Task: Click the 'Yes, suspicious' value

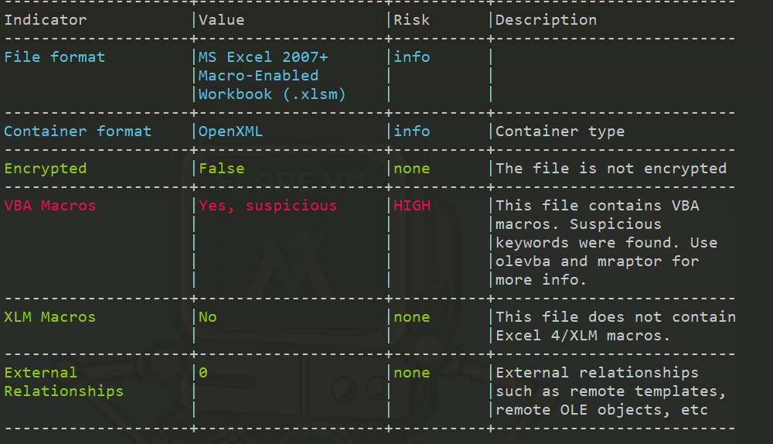Action: [x=267, y=206]
